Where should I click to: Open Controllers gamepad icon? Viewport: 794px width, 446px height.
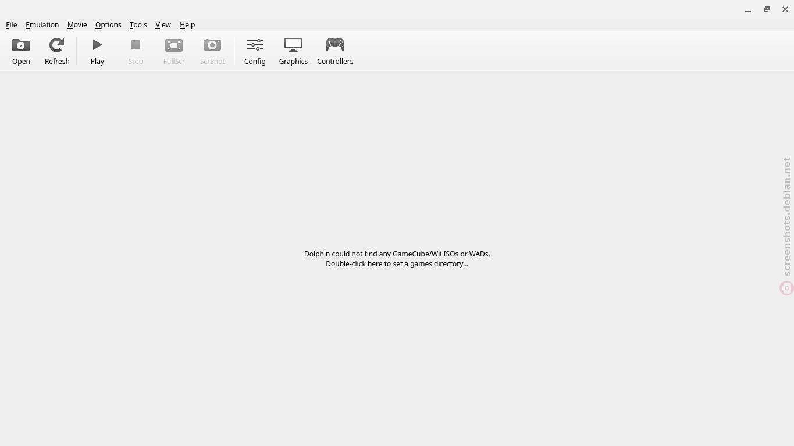point(335,45)
